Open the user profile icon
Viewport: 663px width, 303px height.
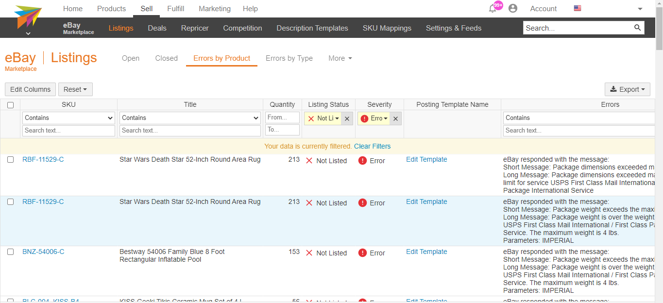pos(513,9)
